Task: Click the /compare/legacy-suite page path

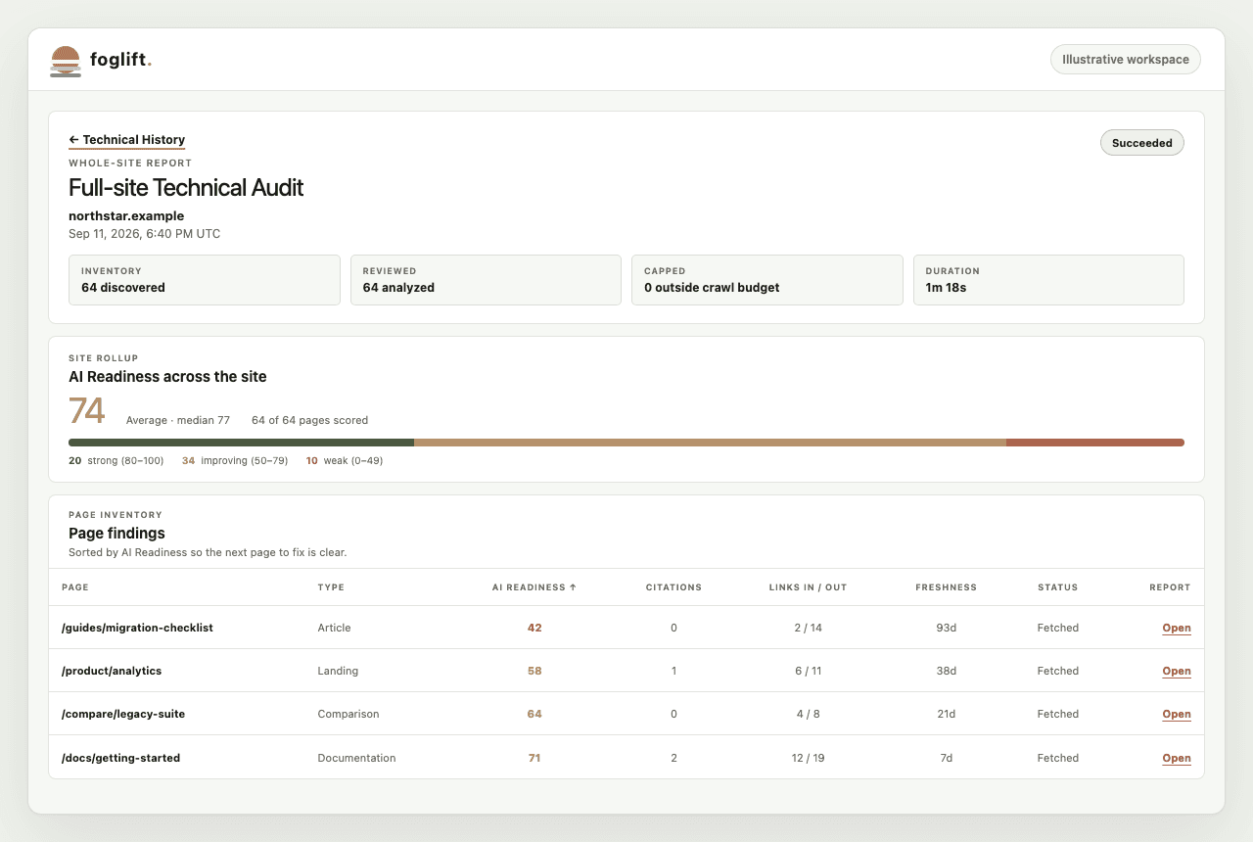Action: point(123,714)
